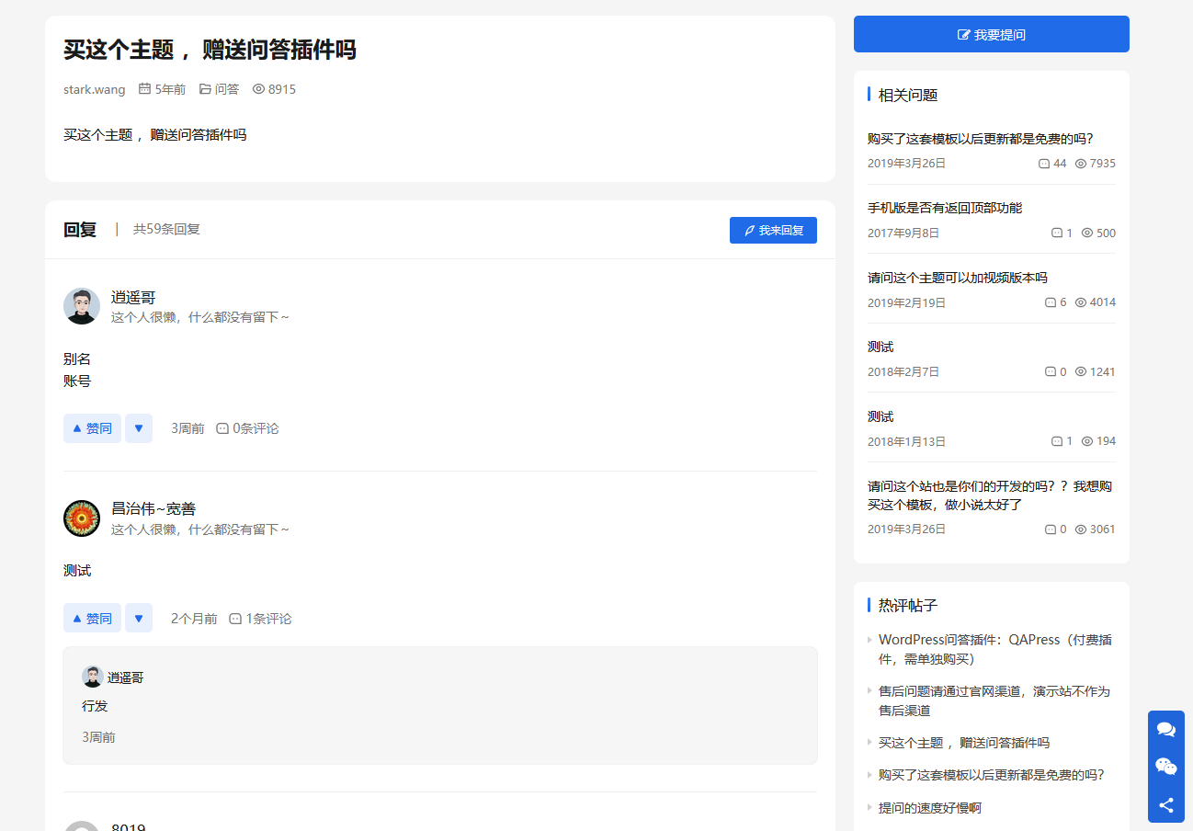Downvote 逍遥哥's first reply

[139, 428]
